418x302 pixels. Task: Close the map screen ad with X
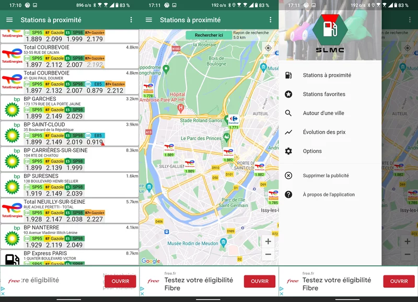[142, 294]
